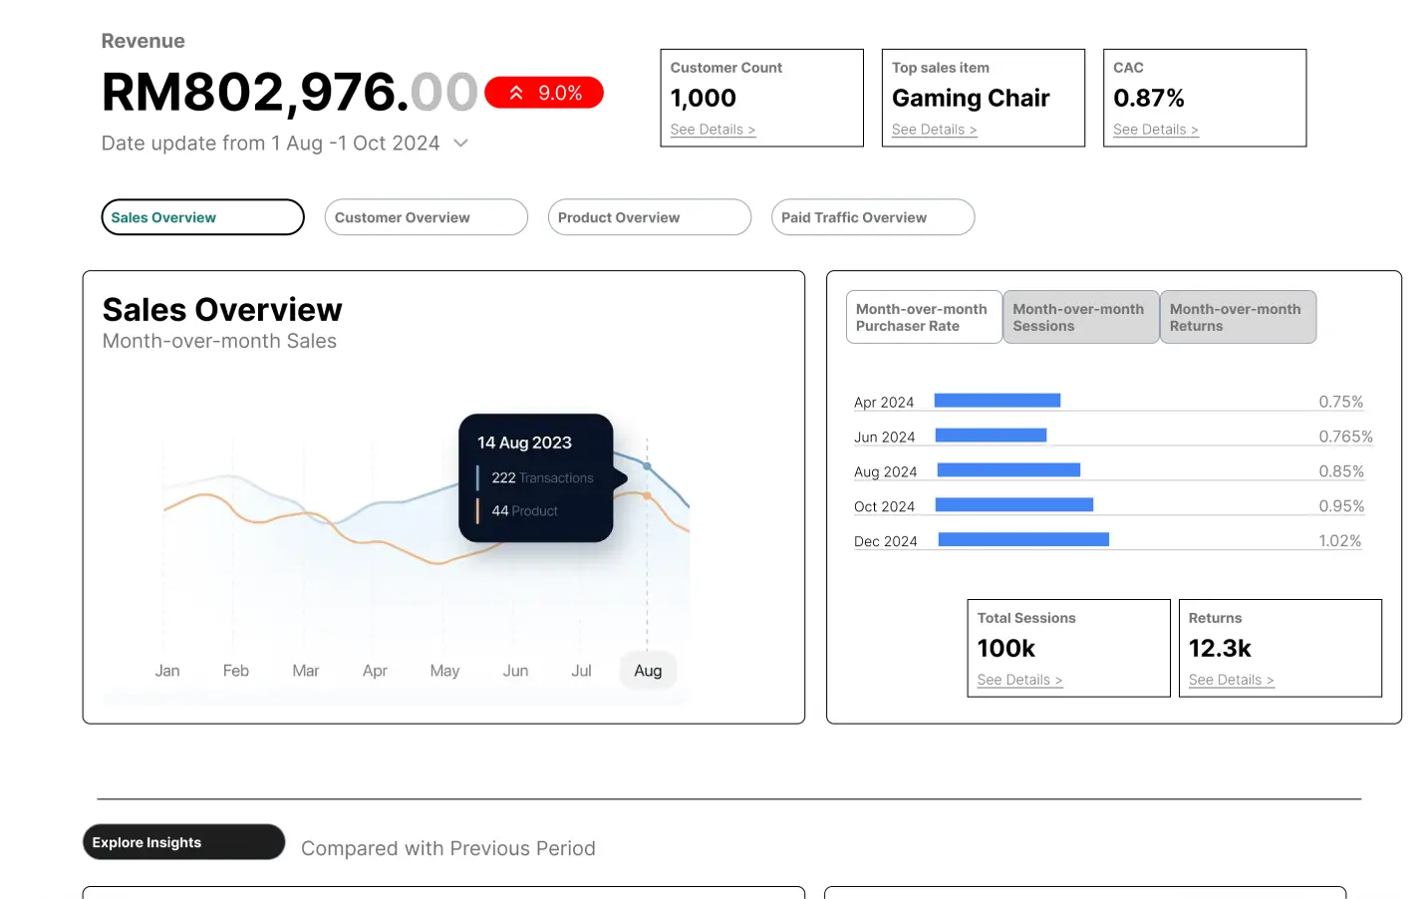Expand the date range selector chevron
1425x899 pixels.
tap(460, 143)
